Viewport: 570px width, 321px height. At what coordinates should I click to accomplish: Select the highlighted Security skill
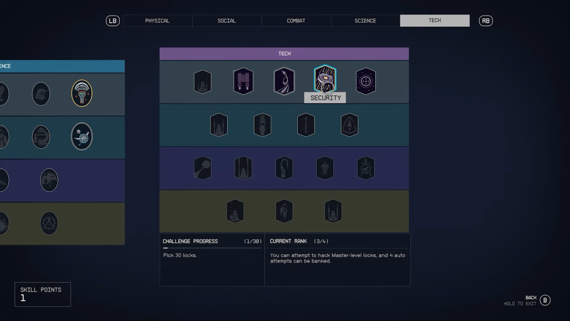pyautogui.click(x=325, y=80)
